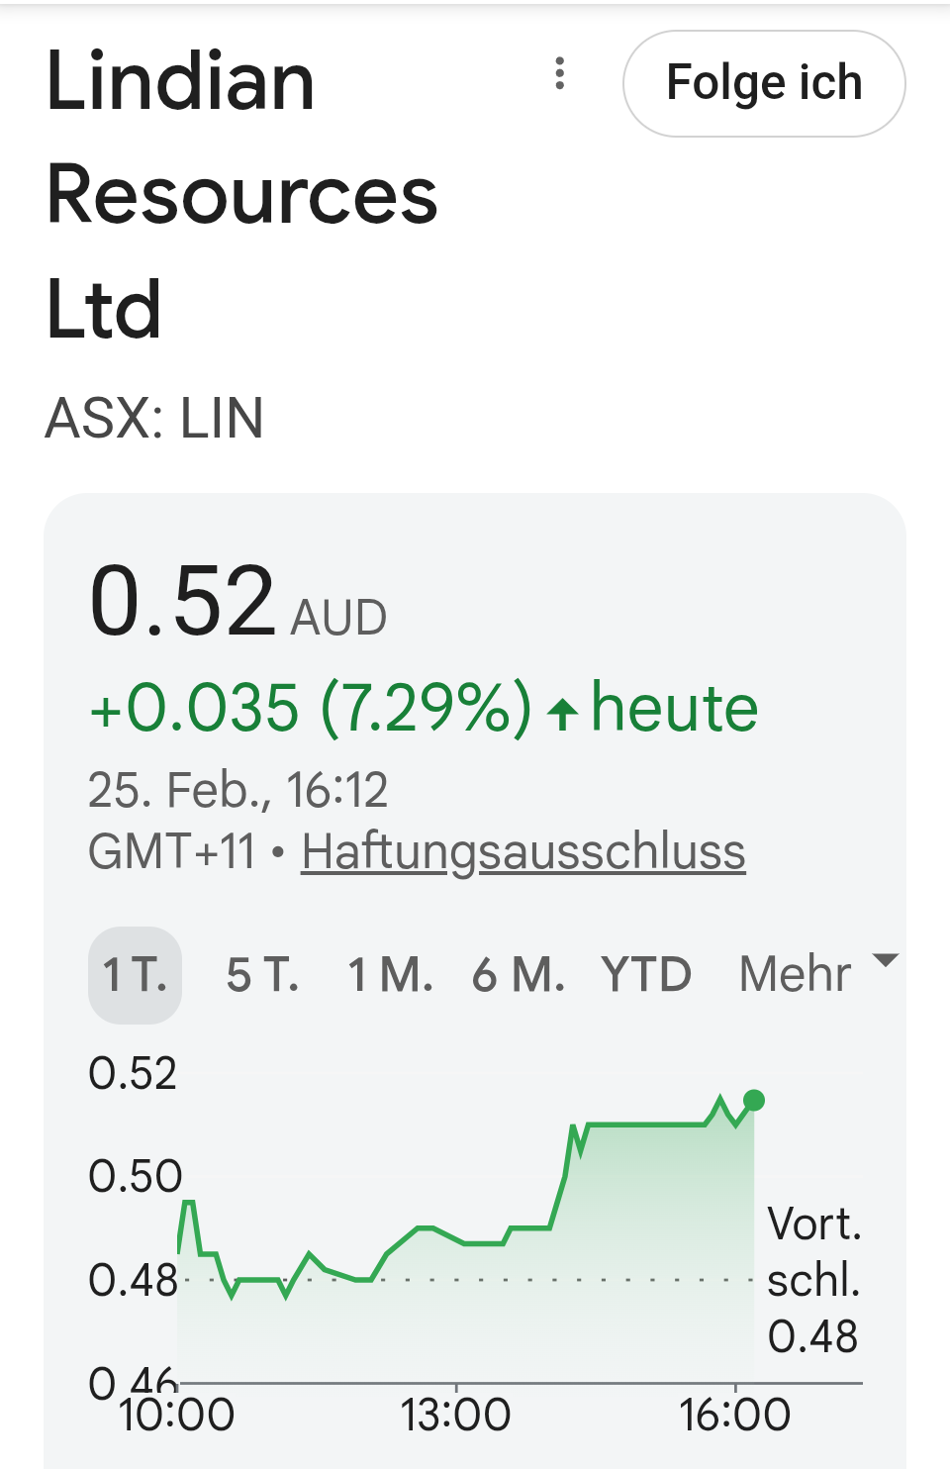Click the Vort. schl. 0.48 label
This screenshot has height=1469, width=950.
(813, 1280)
